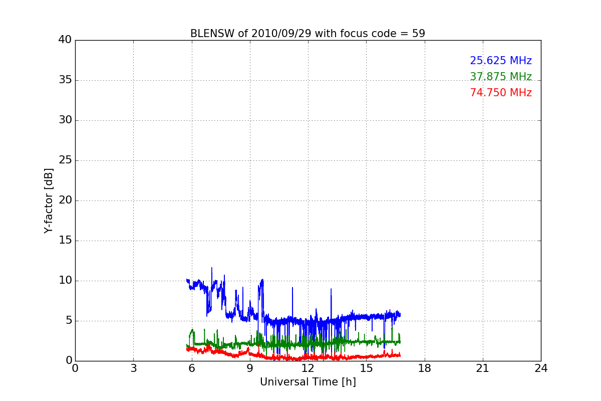601x401 pixels.
Task: Click the x-axis tick label "6"
Action: (x=191, y=368)
